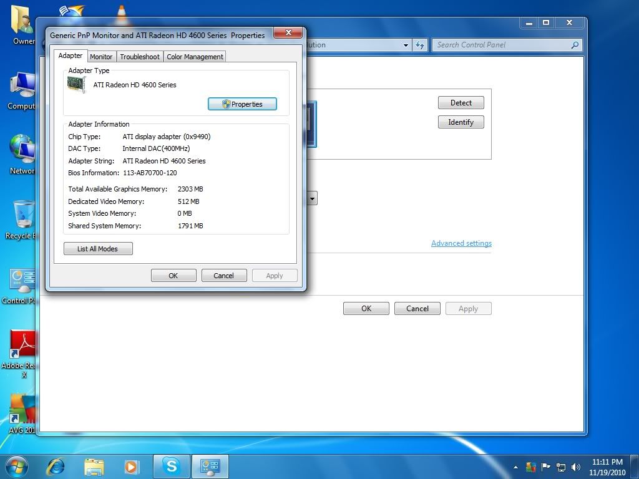Viewport: 639px width, 479px height.
Task: Open the Color Management tab
Action: (x=195, y=57)
